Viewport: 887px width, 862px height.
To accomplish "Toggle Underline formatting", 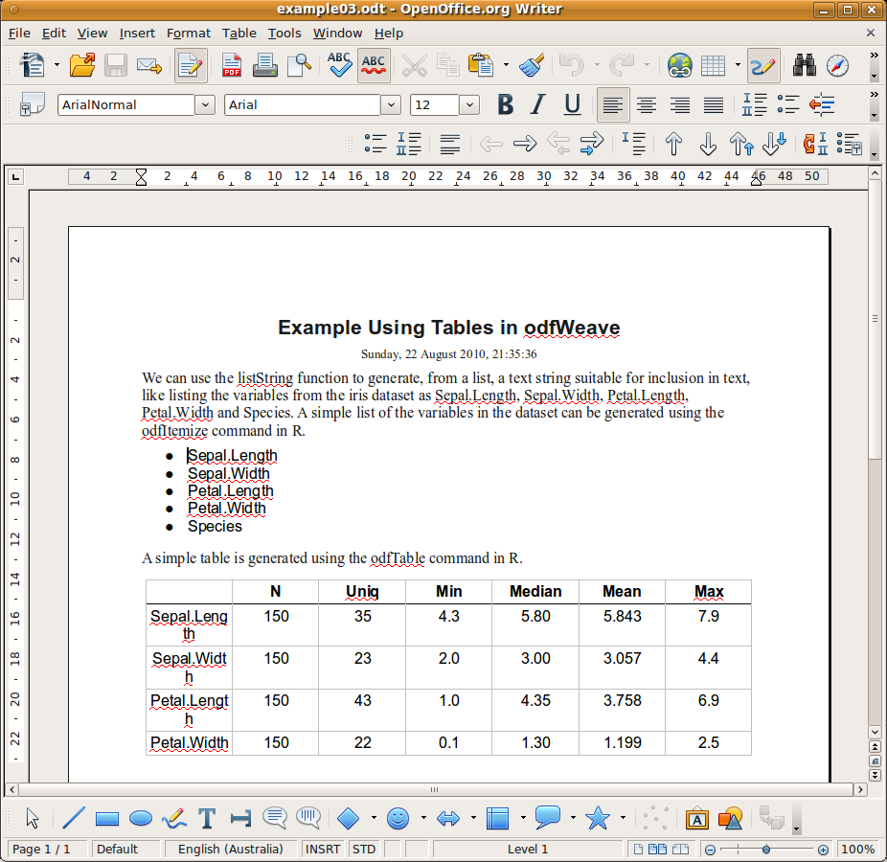I will click(572, 104).
